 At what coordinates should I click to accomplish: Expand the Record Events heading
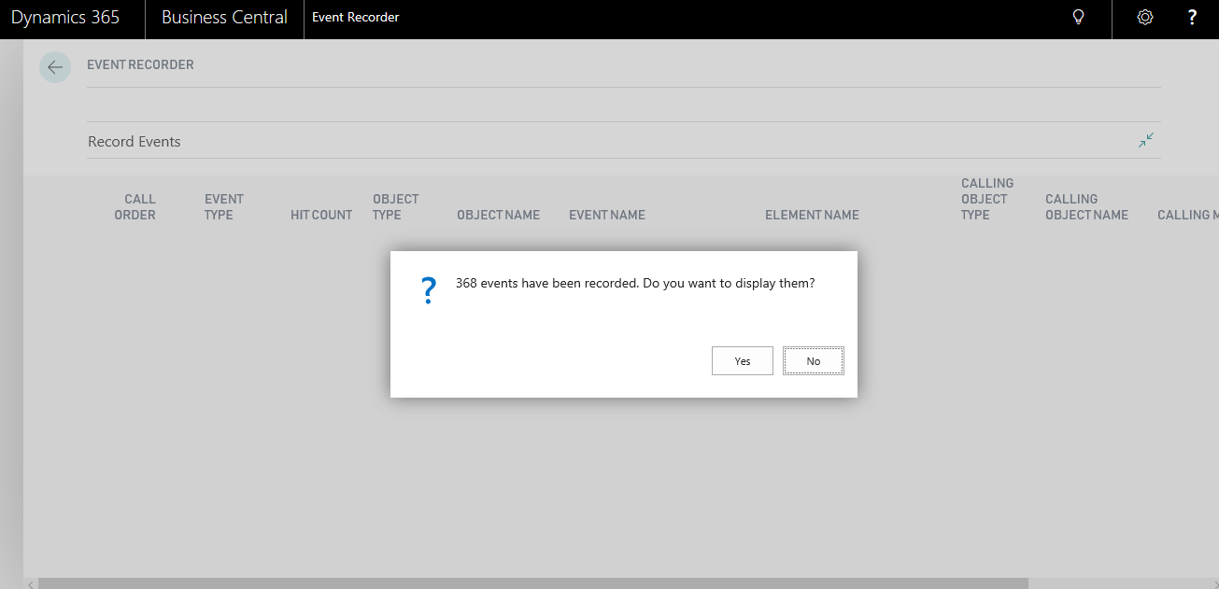[135, 142]
